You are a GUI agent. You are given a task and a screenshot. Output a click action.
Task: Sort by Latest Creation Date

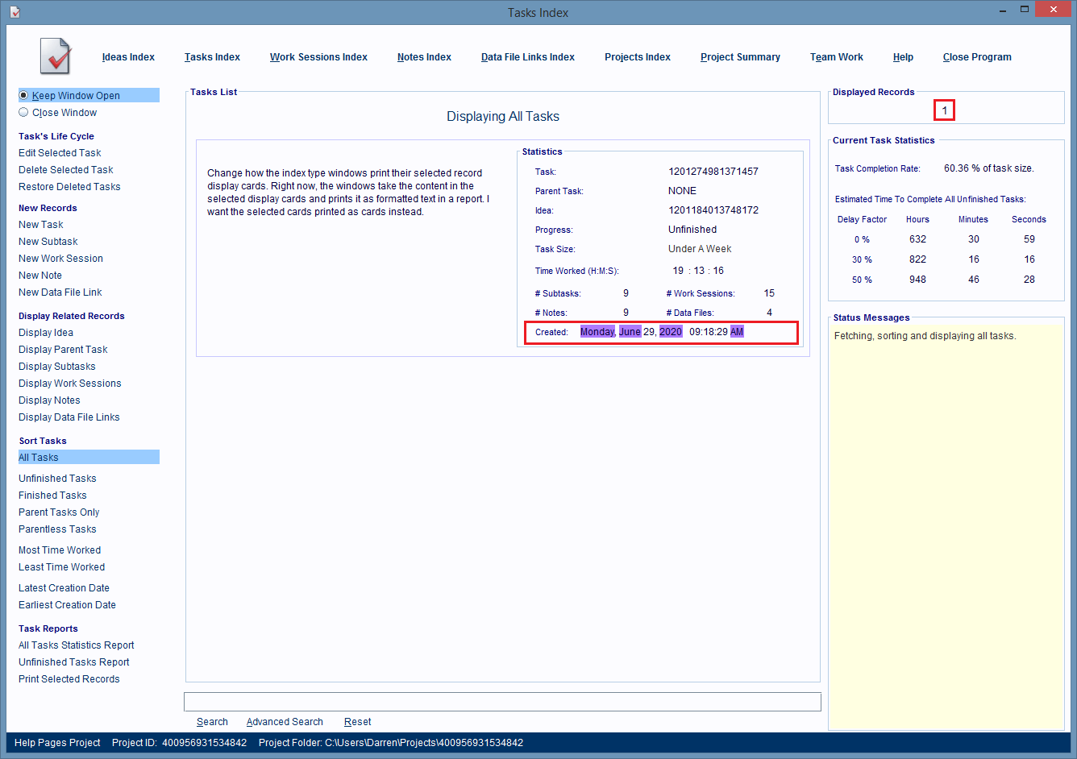[64, 588]
